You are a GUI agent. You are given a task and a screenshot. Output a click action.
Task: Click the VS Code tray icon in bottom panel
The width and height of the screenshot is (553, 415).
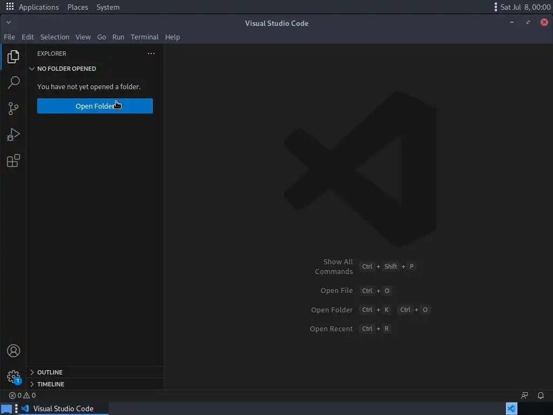click(511, 409)
